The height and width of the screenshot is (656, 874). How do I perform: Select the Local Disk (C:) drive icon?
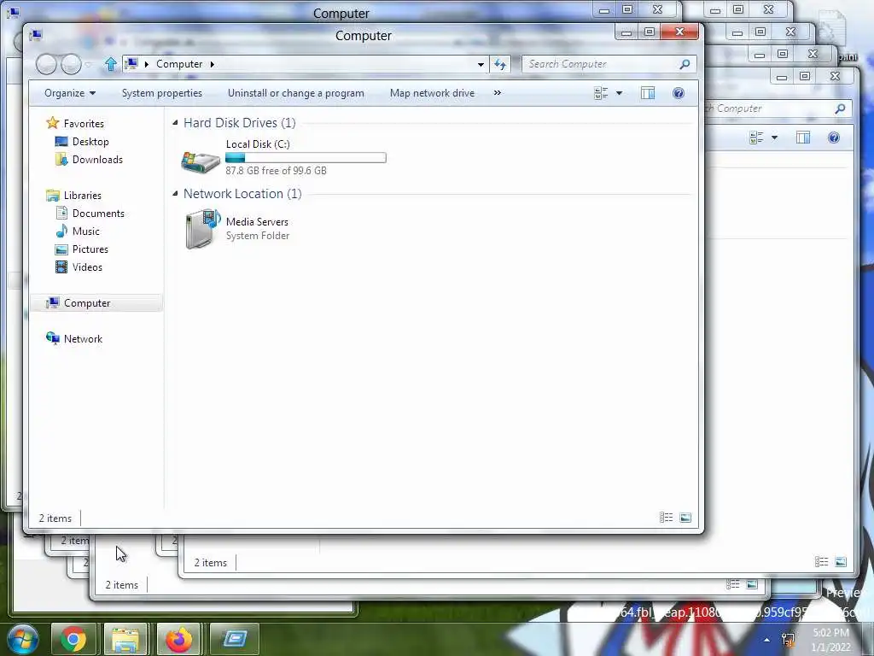click(x=201, y=161)
